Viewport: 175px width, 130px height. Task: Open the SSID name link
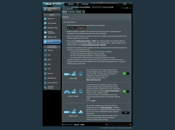point(69,9)
